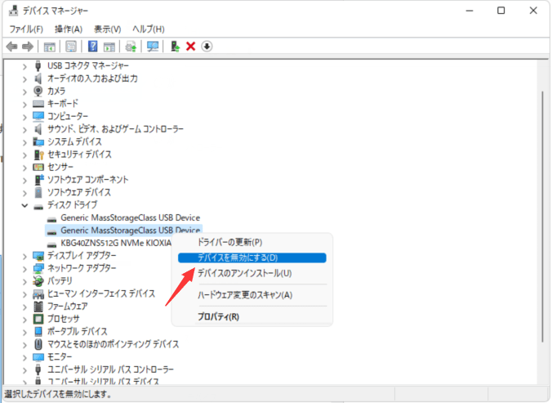The image size is (552, 403).
Task: Click the blue Help question mark toolbar icon
Action: coord(93,47)
